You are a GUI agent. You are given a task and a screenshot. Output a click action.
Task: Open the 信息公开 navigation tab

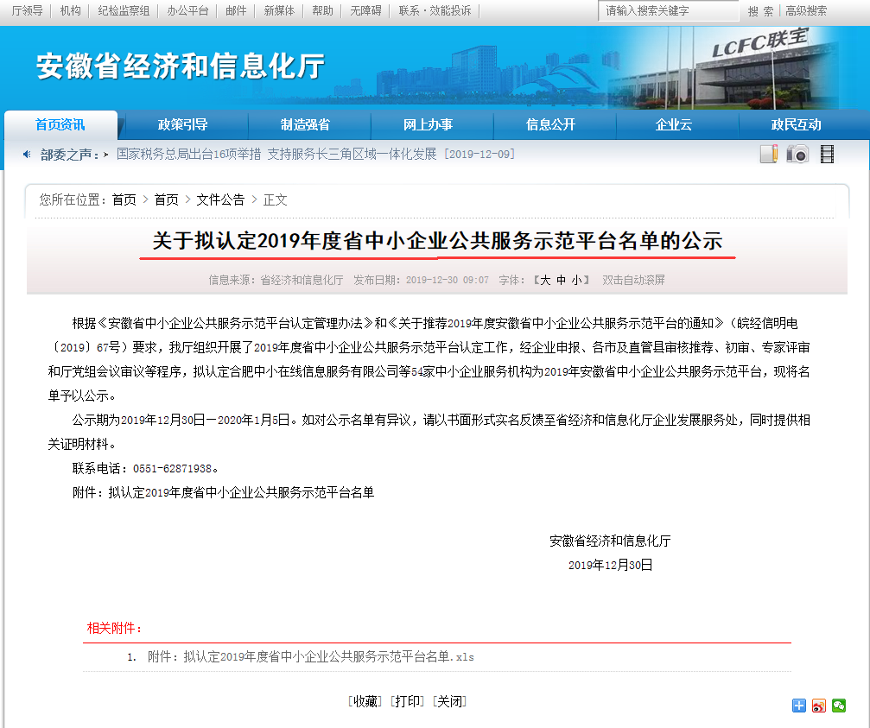click(550, 125)
